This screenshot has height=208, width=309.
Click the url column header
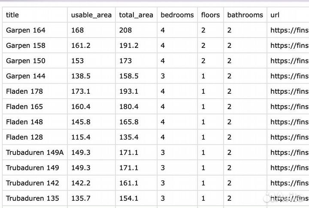click(x=275, y=15)
